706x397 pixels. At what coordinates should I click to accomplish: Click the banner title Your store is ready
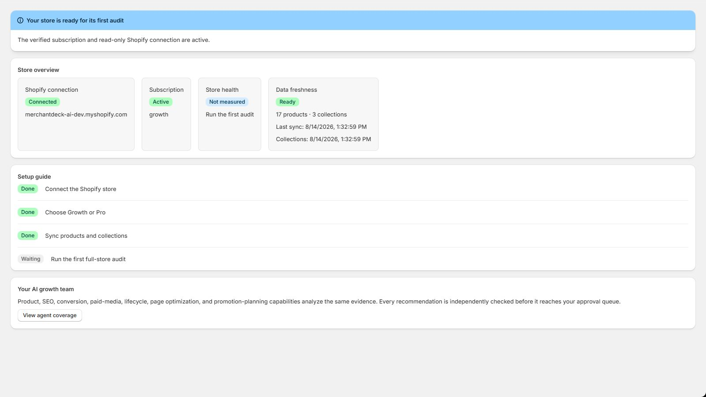75,20
